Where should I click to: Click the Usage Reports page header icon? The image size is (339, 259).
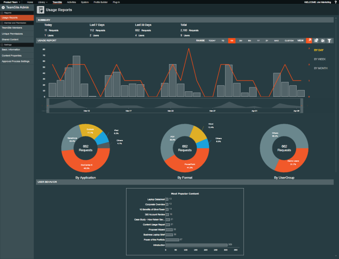point(40,10)
